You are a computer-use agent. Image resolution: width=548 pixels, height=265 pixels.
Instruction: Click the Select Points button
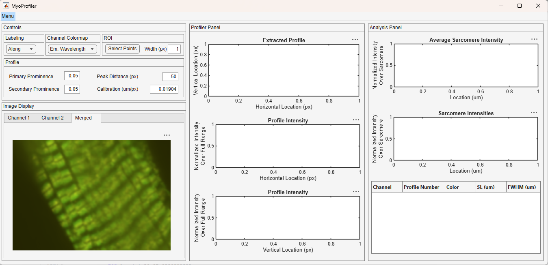point(122,49)
